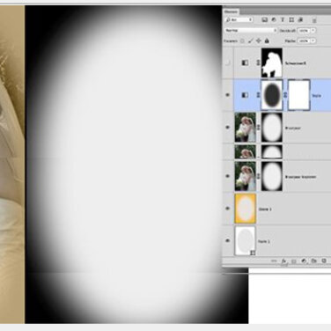The width and height of the screenshot is (331, 331).
Task: Filter layers by adjustment layers icon
Action: tap(274, 19)
